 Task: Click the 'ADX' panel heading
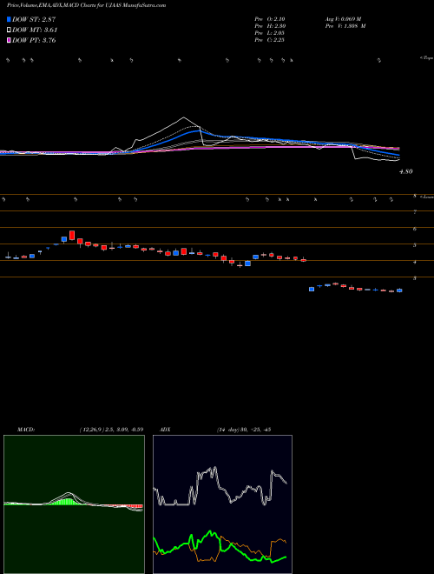[x=166, y=430]
